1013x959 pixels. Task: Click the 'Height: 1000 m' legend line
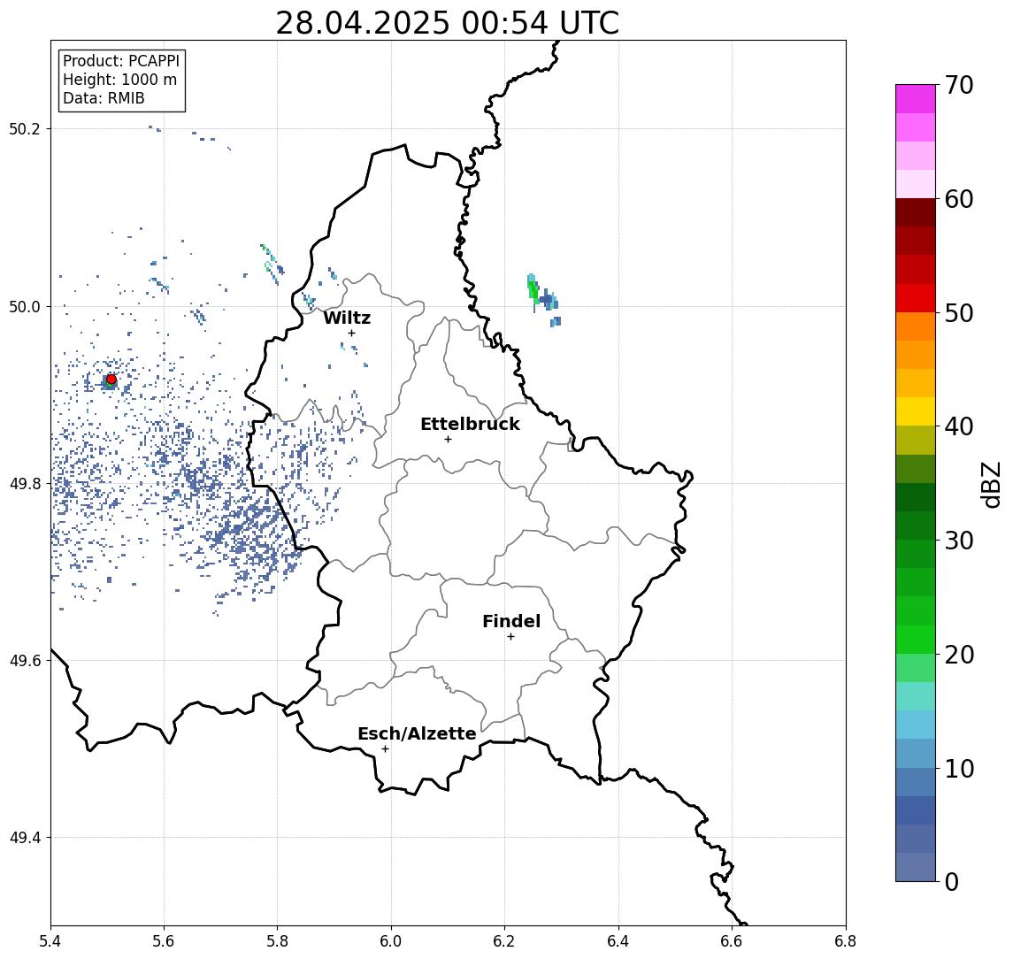(x=119, y=80)
